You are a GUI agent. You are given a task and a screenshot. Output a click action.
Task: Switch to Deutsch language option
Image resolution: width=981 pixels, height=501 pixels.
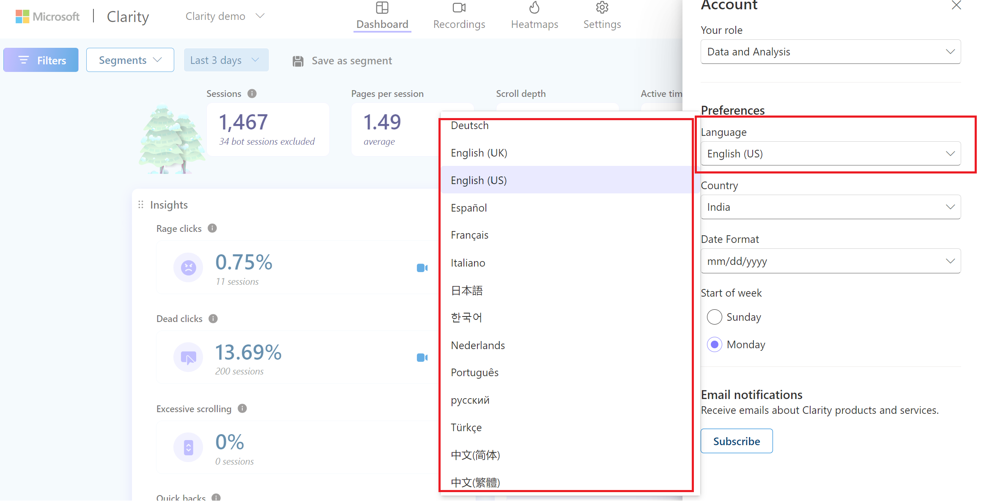click(x=470, y=125)
